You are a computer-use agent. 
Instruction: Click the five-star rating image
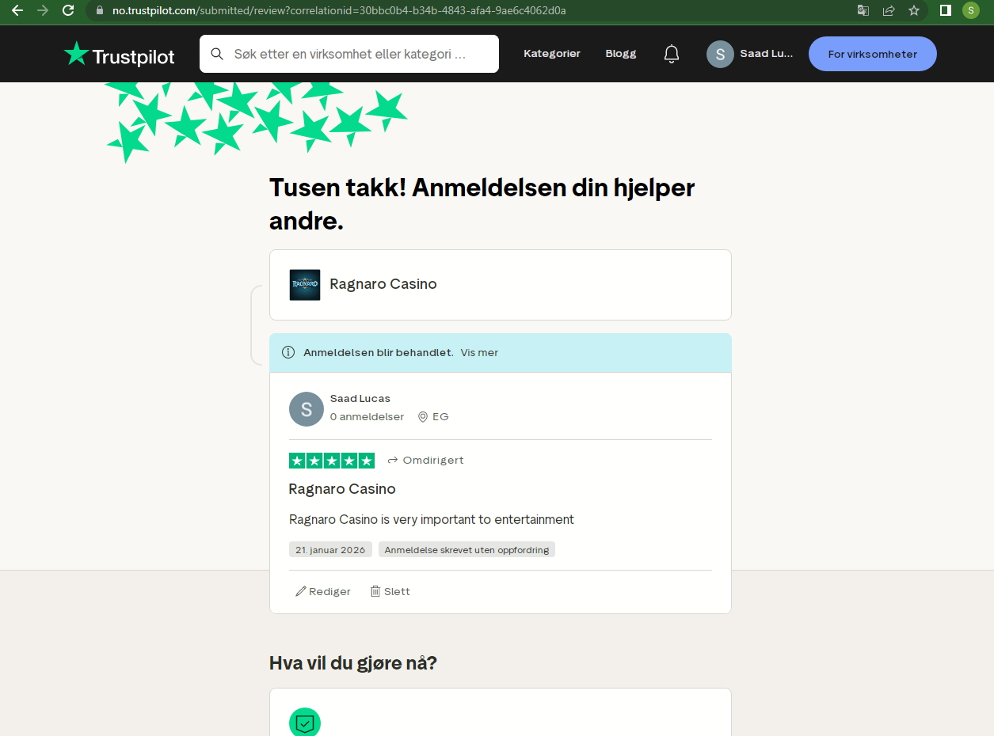tap(332, 461)
